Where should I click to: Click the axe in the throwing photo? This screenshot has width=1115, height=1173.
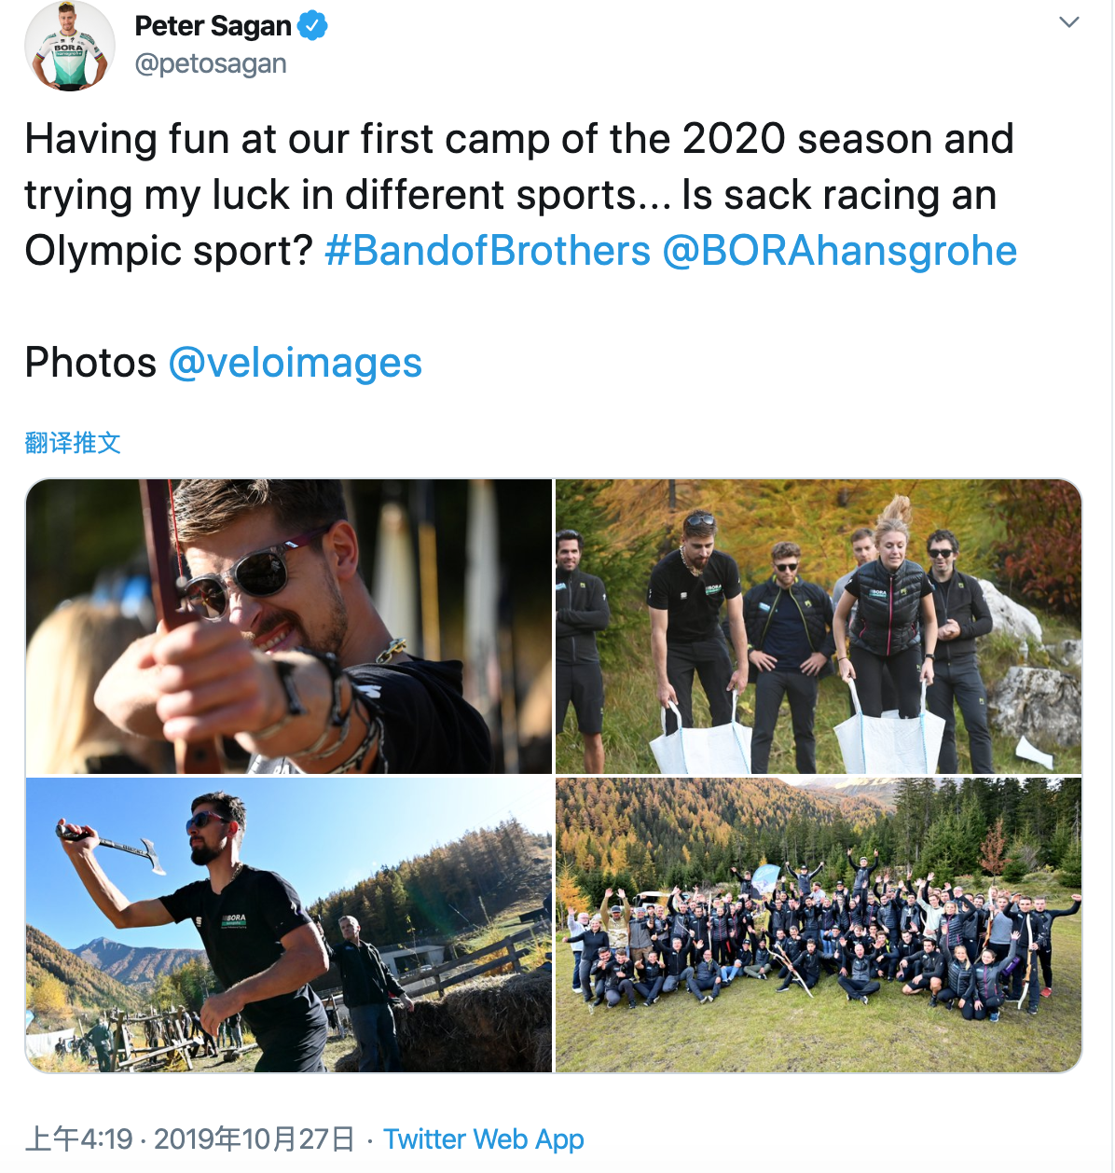tap(112, 846)
